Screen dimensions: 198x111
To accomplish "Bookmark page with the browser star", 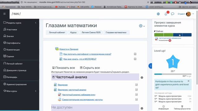I will [148, 2].
